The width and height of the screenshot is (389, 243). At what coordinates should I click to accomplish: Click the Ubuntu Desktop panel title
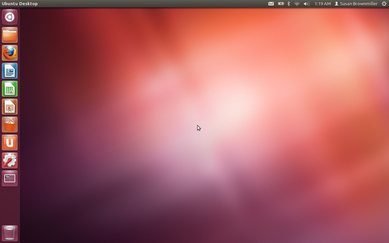[x=20, y=4]
